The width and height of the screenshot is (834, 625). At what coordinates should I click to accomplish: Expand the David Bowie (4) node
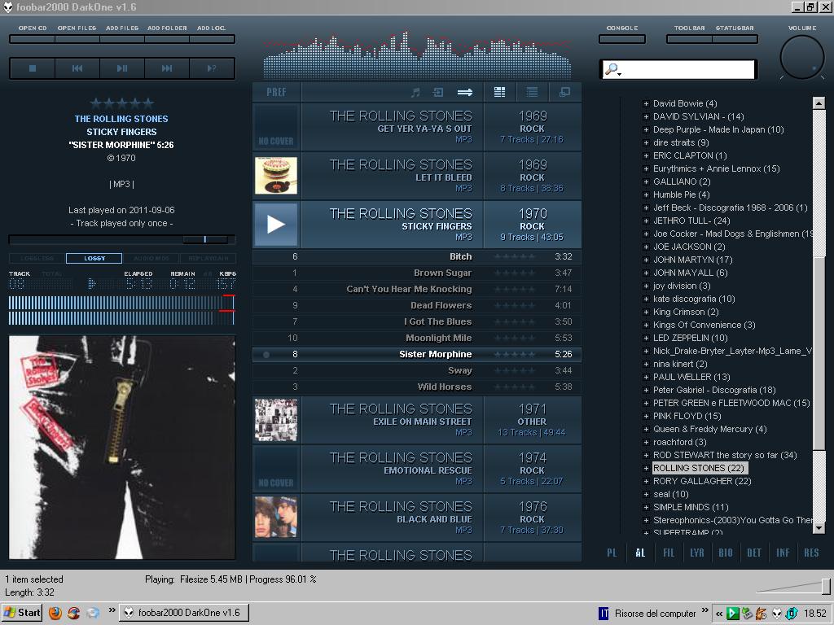click(x=646, y=103)
